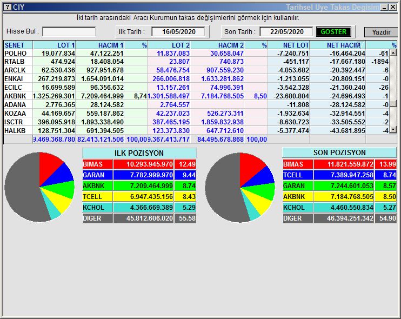Click the help question mark icon
The width and height of the screenshot is (401, 319).
(8, 7)
